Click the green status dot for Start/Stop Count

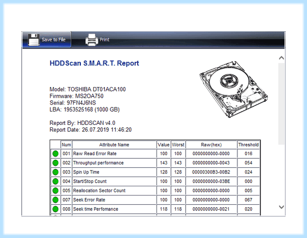point(55,181)
